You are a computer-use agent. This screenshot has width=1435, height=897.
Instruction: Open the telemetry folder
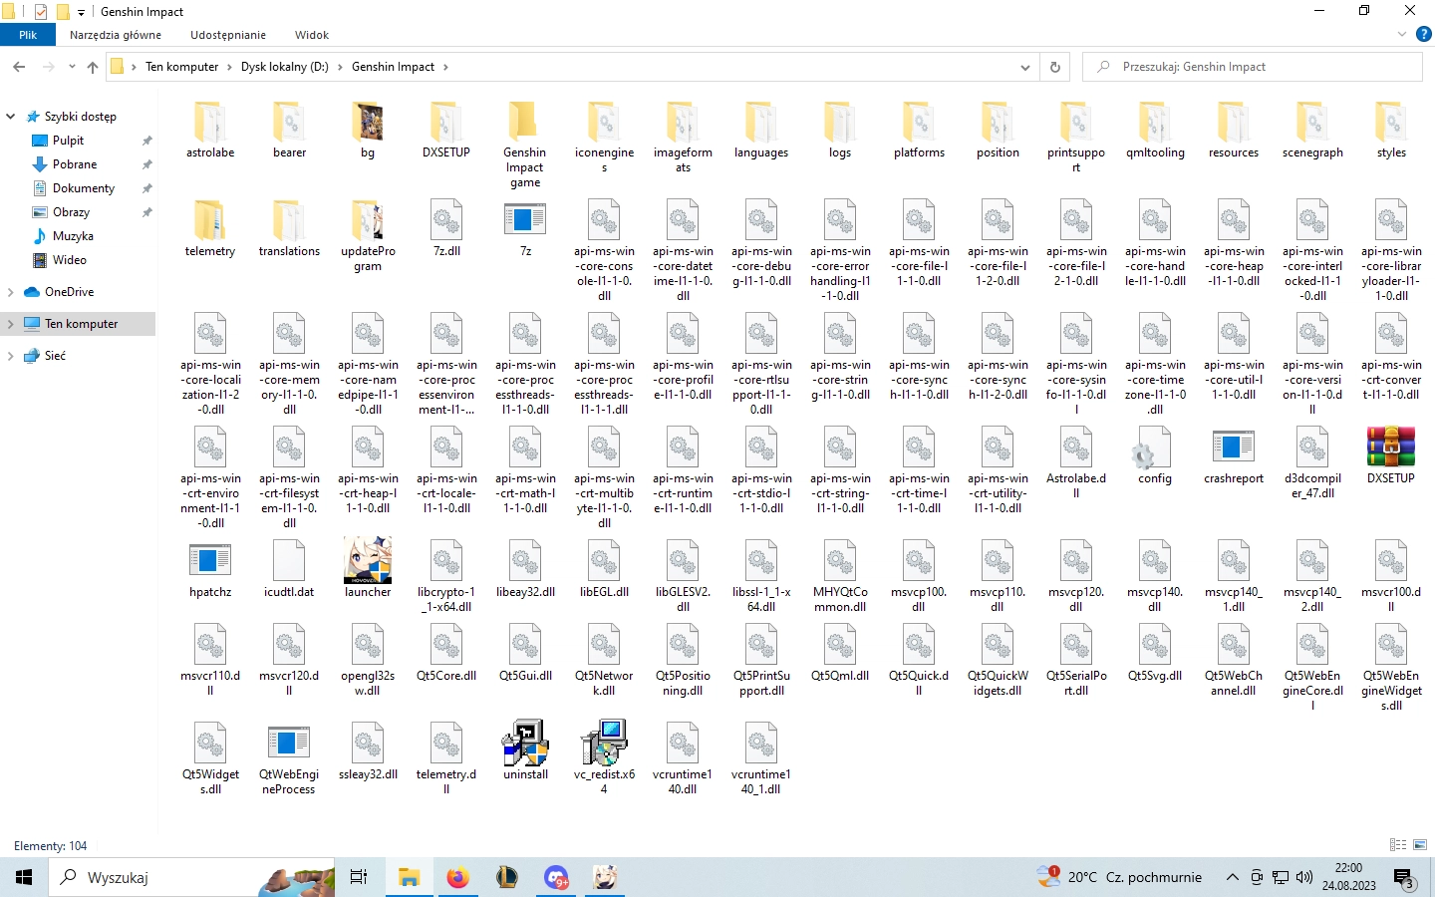pyautogui.click(x=210, y=228)
